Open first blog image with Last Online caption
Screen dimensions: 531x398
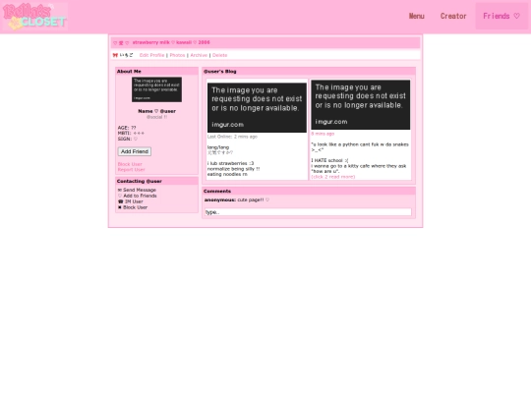257,108
